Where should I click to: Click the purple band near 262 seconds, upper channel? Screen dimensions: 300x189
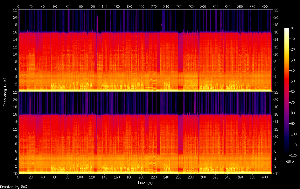[x=180, y=51]
